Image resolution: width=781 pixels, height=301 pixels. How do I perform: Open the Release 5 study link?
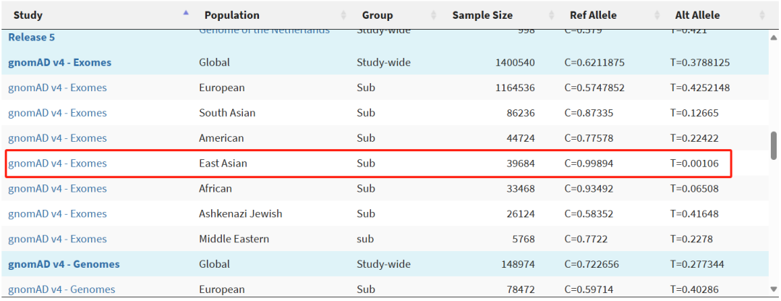click(x=32, y=37)
